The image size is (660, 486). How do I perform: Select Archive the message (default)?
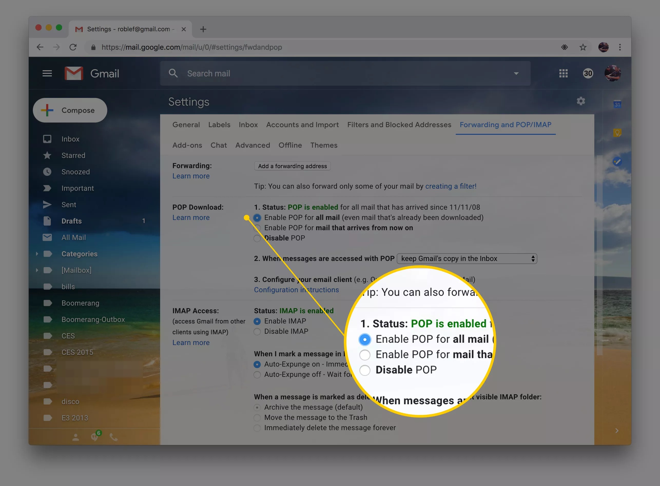click(x=257, y=408)
